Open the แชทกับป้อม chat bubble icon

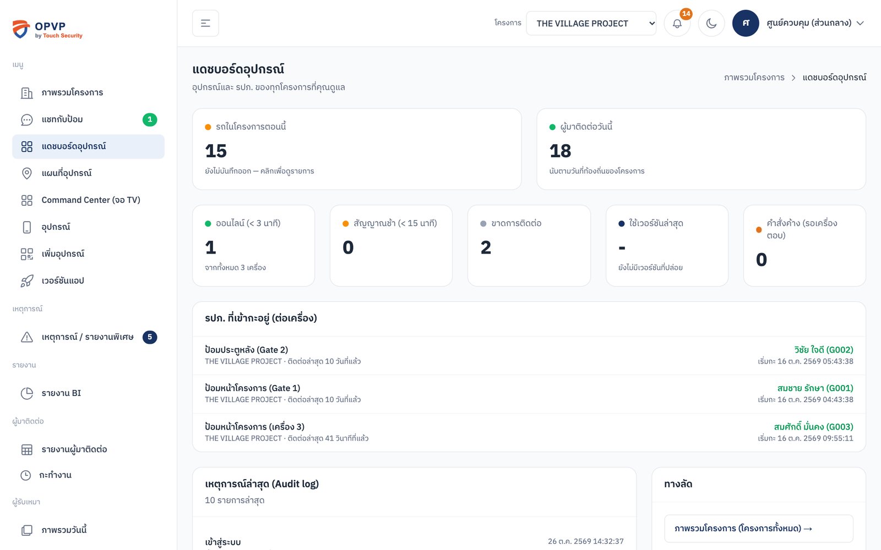[26, 119]
